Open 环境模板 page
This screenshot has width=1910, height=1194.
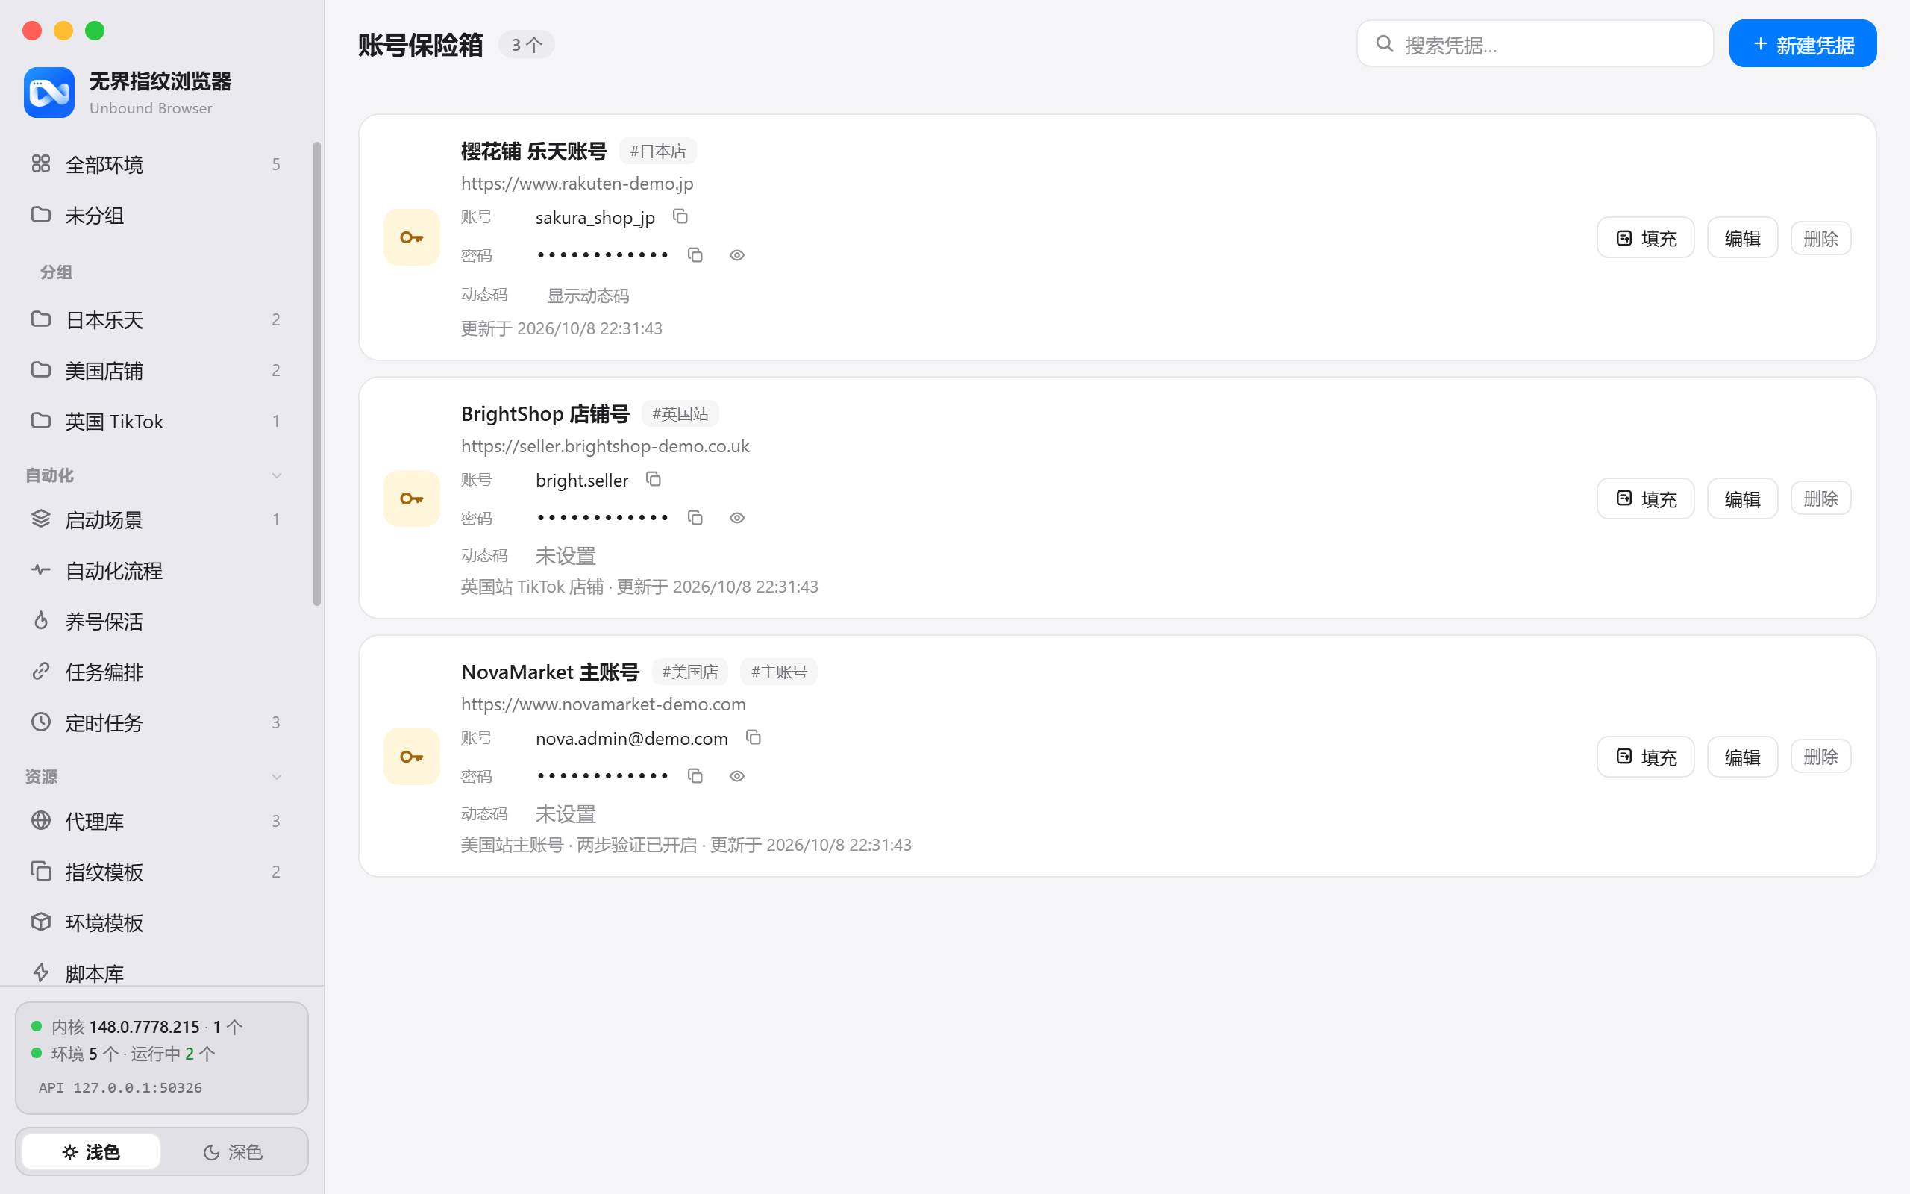point(156,922)
